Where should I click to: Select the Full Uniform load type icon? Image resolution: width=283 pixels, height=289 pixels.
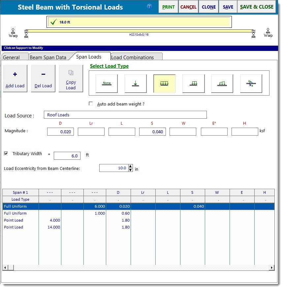(164, 83)
